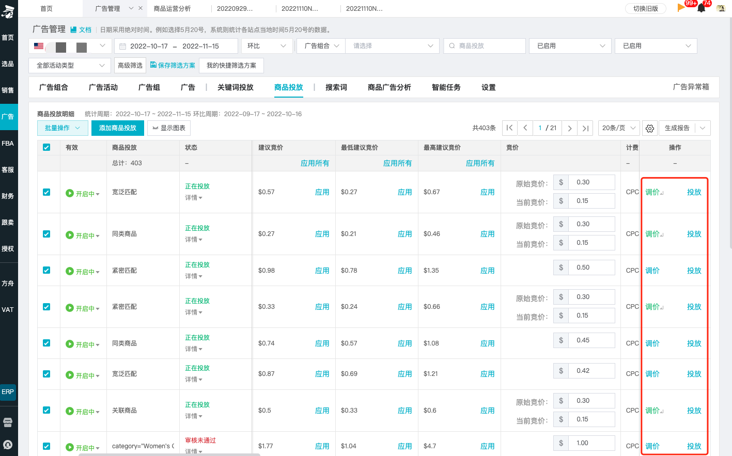Switch to the 商品广告分析 tab
This screenshot has width=732, height=456.
coord(390,87)
